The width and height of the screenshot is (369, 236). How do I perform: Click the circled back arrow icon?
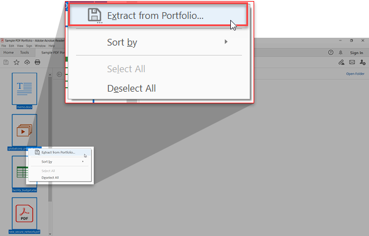(59, 74)
